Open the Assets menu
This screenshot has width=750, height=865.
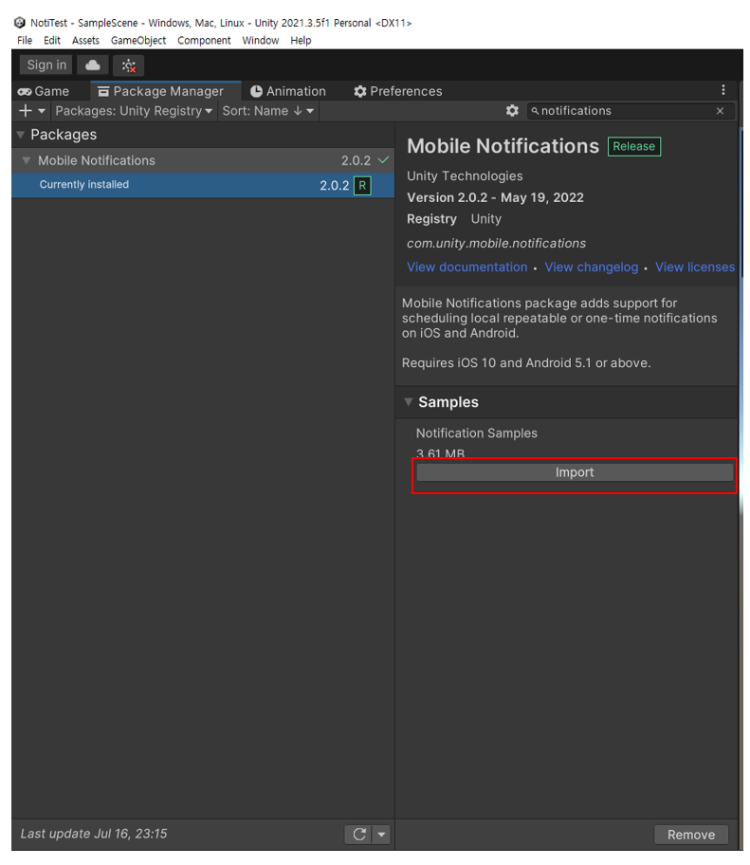(x=85, y=40)
